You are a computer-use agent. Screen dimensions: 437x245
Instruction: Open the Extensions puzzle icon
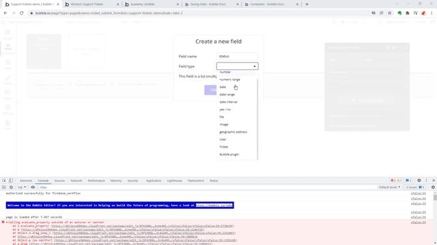click(408, 13)
